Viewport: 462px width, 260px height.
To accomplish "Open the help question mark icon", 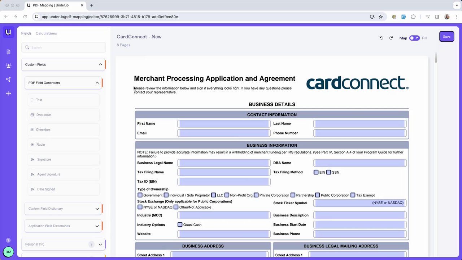I will click(x=8, y=240).
